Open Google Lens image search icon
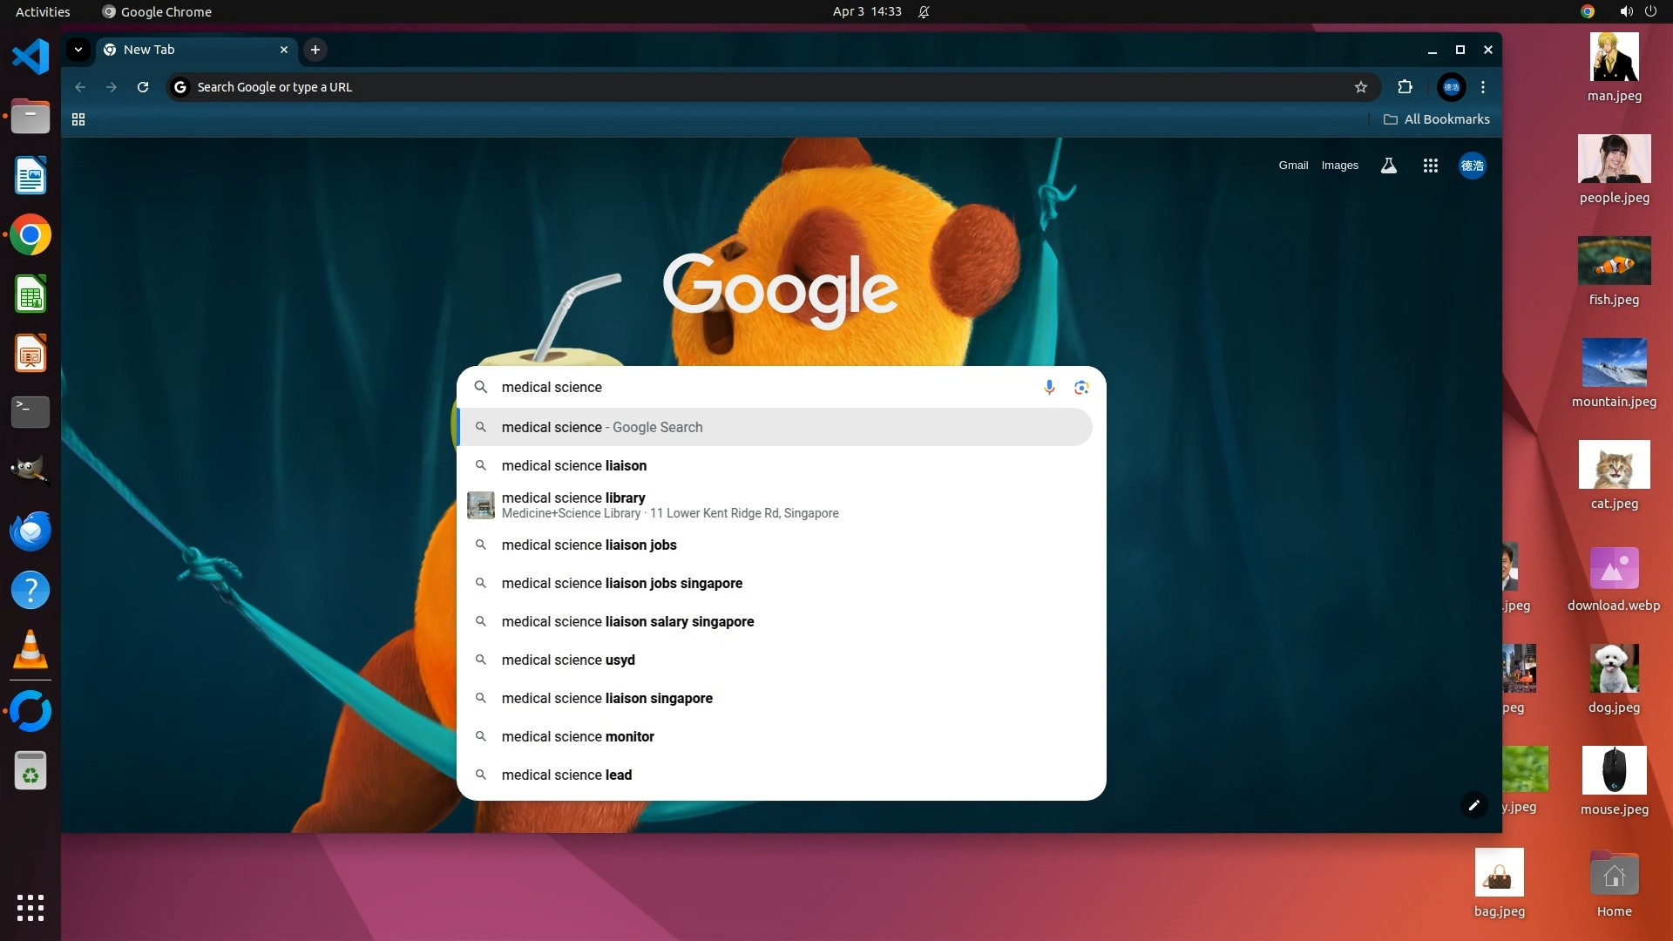This screenshot has width=1673, height=941. point(1081,387)
